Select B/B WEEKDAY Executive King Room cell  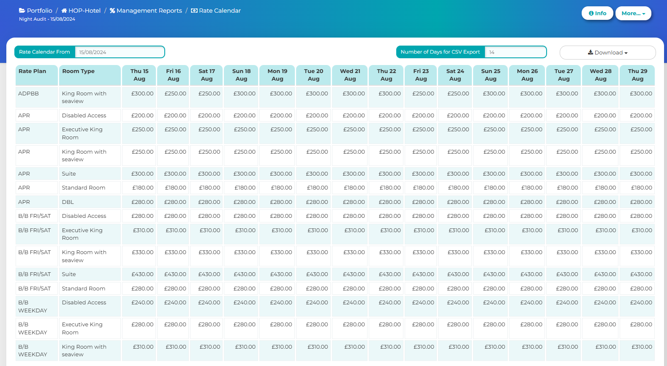pos(90,328)
